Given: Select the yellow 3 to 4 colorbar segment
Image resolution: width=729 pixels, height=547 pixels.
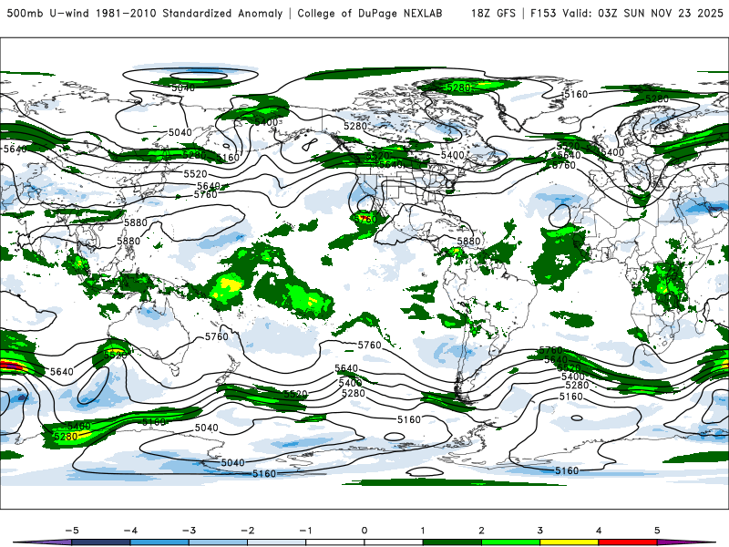Looking at the screenshot, I should coord(569,542).
